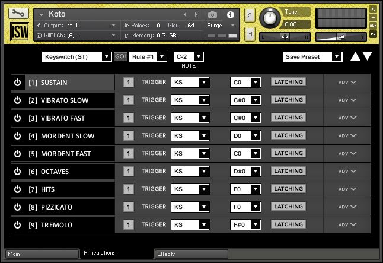Mute the Koto instrument
The image size is (383, 263).
point(250,34)
